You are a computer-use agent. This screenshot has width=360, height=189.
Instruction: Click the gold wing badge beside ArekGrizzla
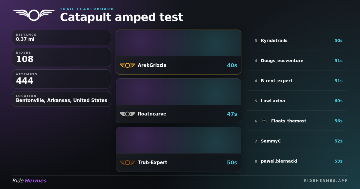pyautogui.click(x=127, y=65)
